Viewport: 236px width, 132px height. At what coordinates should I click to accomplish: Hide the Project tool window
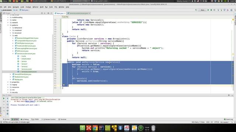[52, 13]
